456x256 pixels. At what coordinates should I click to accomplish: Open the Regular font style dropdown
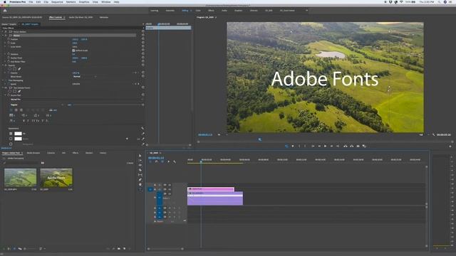37,105
